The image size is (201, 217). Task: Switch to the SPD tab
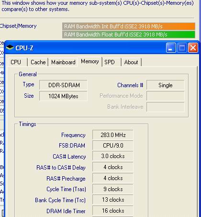(112, 62)
